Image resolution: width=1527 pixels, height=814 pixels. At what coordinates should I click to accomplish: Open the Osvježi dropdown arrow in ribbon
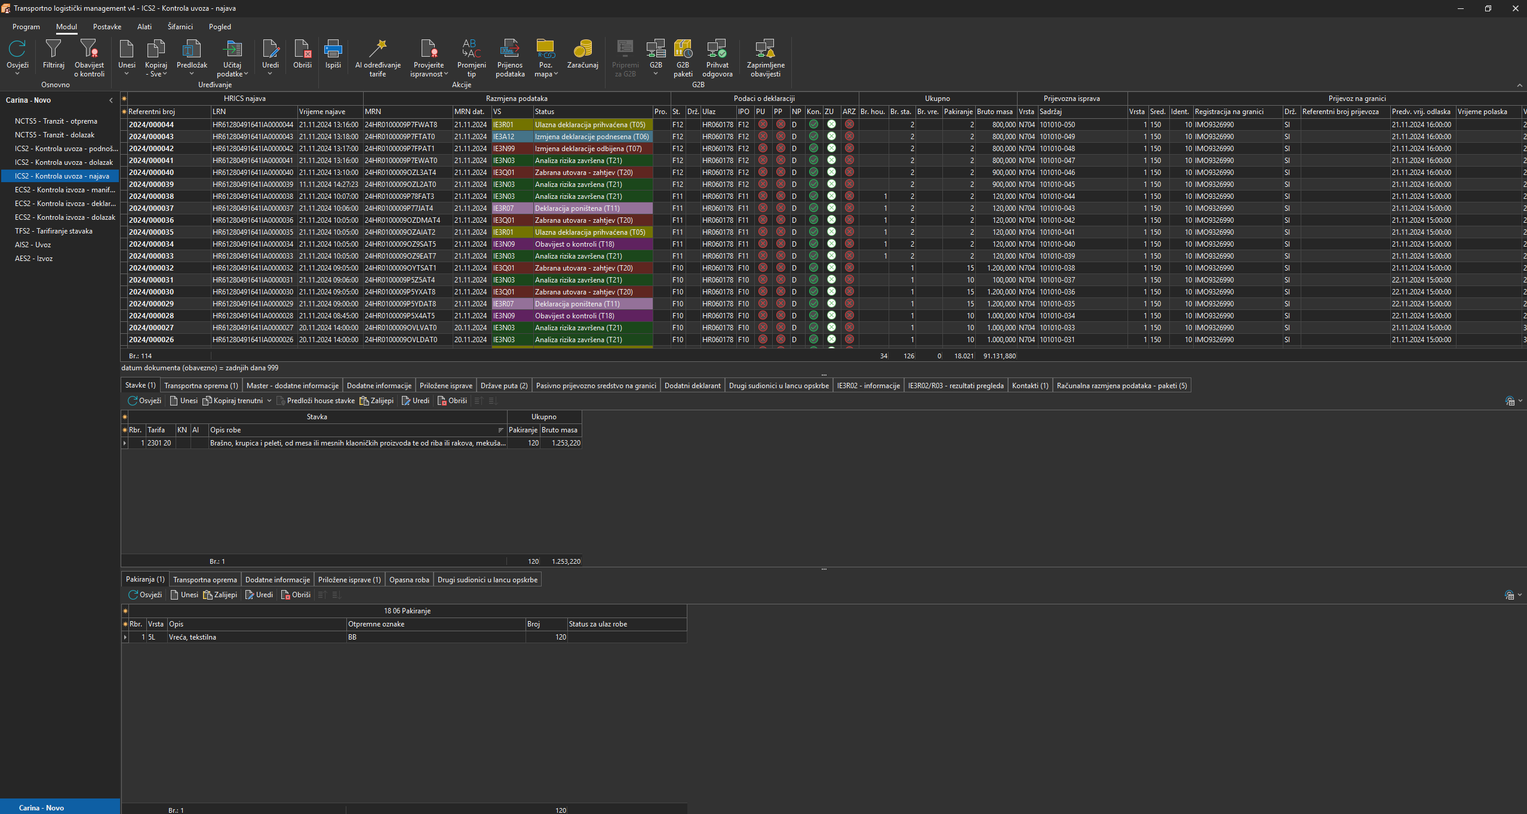point(17,73)
